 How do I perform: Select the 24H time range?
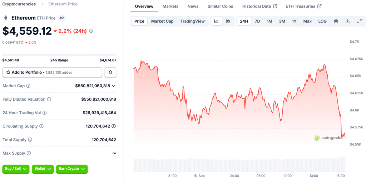coord(244,21)
